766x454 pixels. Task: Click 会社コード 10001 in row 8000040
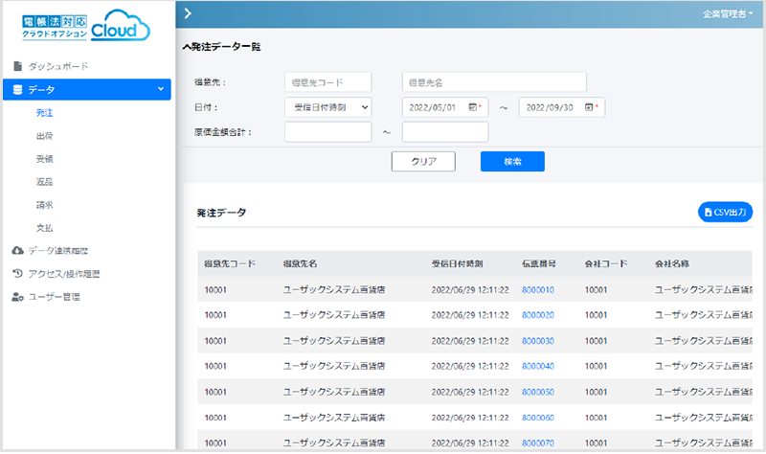(x=596, y=366)
